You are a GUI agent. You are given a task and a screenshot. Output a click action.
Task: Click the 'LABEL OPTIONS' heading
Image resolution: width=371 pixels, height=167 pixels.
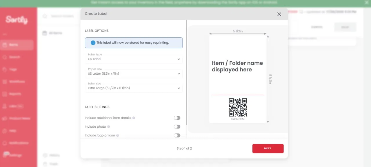[x=97, y=31]
